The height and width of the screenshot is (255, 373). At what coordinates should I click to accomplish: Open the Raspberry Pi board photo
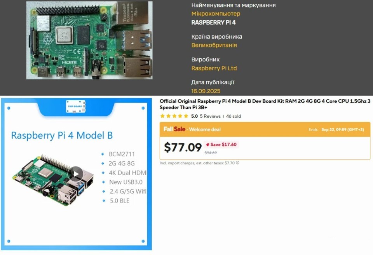(x=89, y=40)
